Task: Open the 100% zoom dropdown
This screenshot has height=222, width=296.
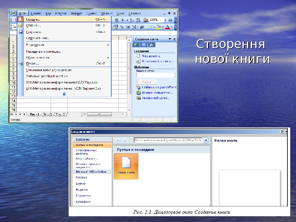Action: [x=165, y=20]
